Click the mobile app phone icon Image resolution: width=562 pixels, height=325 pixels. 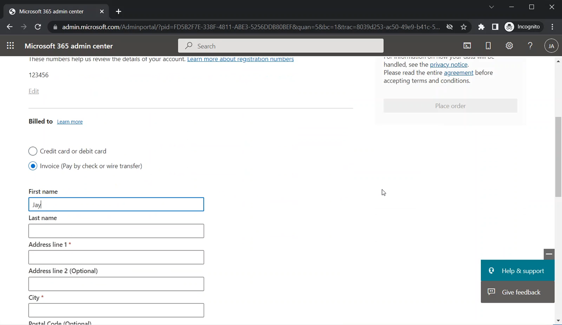tap(488, 46)
